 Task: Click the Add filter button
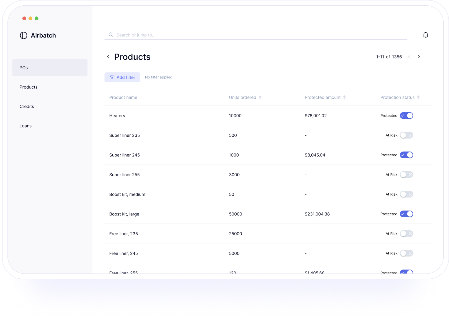pos(122,77)
